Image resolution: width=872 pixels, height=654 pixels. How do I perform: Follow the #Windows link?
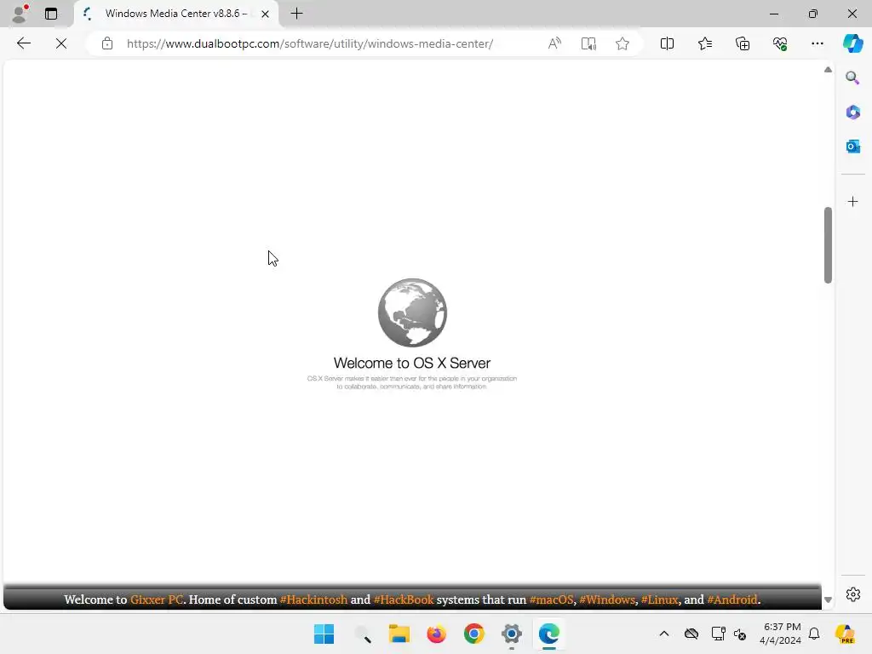(x=607, y=599)
